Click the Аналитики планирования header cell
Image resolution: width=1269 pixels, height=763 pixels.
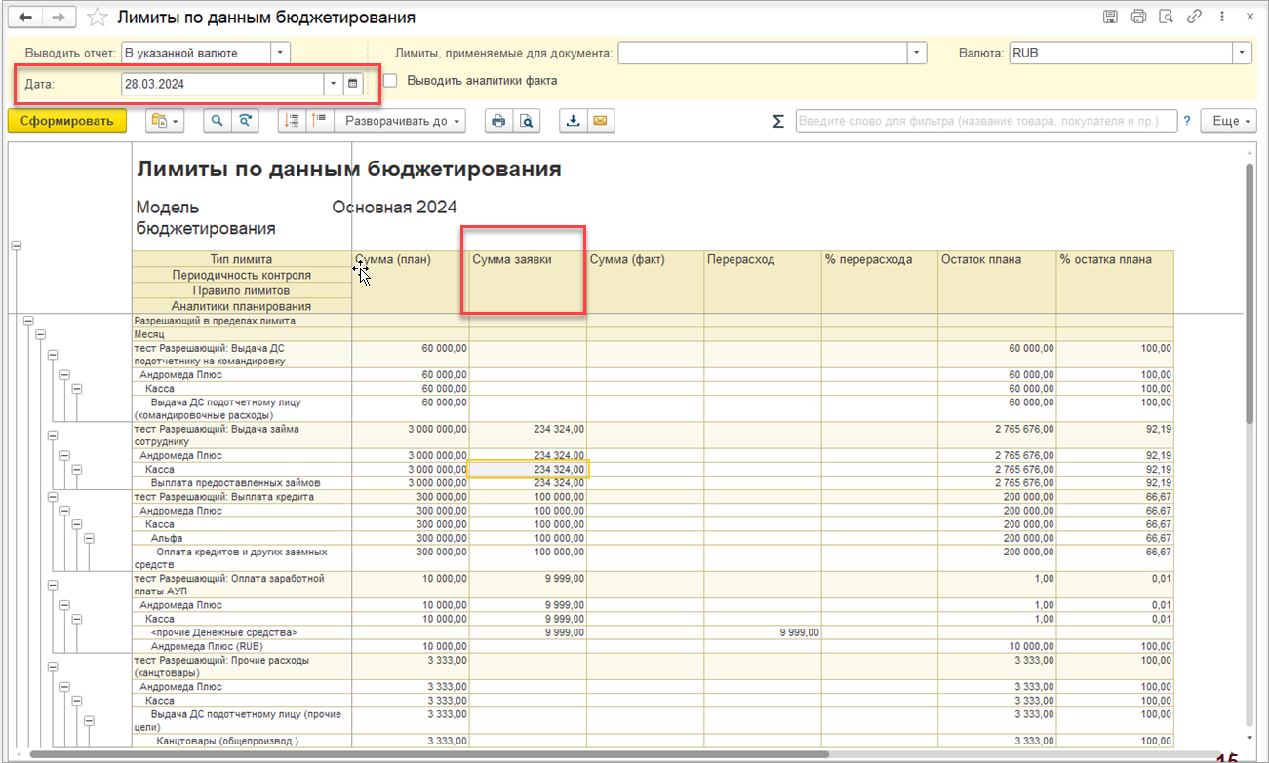point(242,306)
